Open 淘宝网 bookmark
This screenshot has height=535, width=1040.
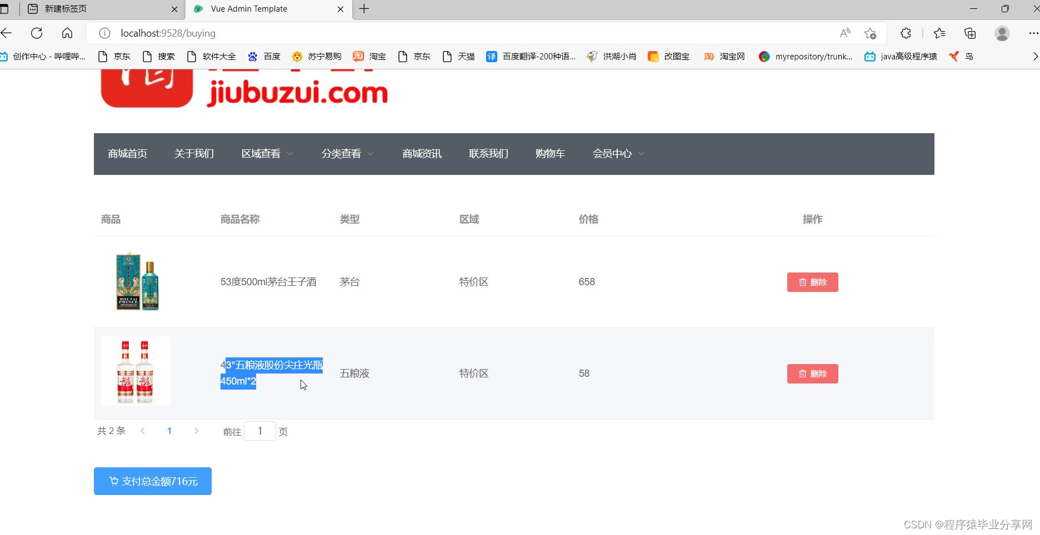[724, 57]
